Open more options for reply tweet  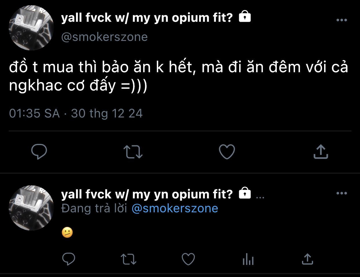pos(341,193)
